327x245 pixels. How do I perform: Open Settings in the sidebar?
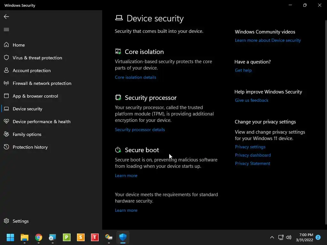pyautogui.click(x=20, y=221)
